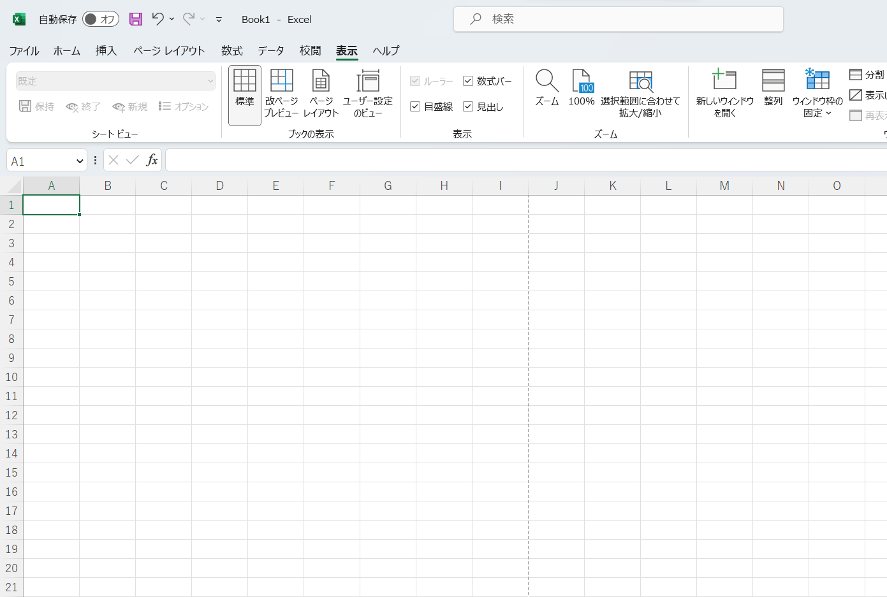
Task: Open 新しいウィンドウを開く
Action: (725, 95)
